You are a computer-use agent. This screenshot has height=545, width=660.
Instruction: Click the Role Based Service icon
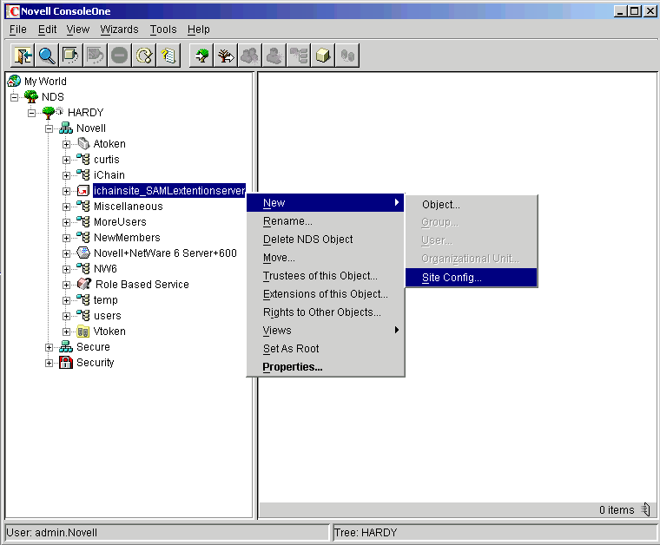(83, 284)
